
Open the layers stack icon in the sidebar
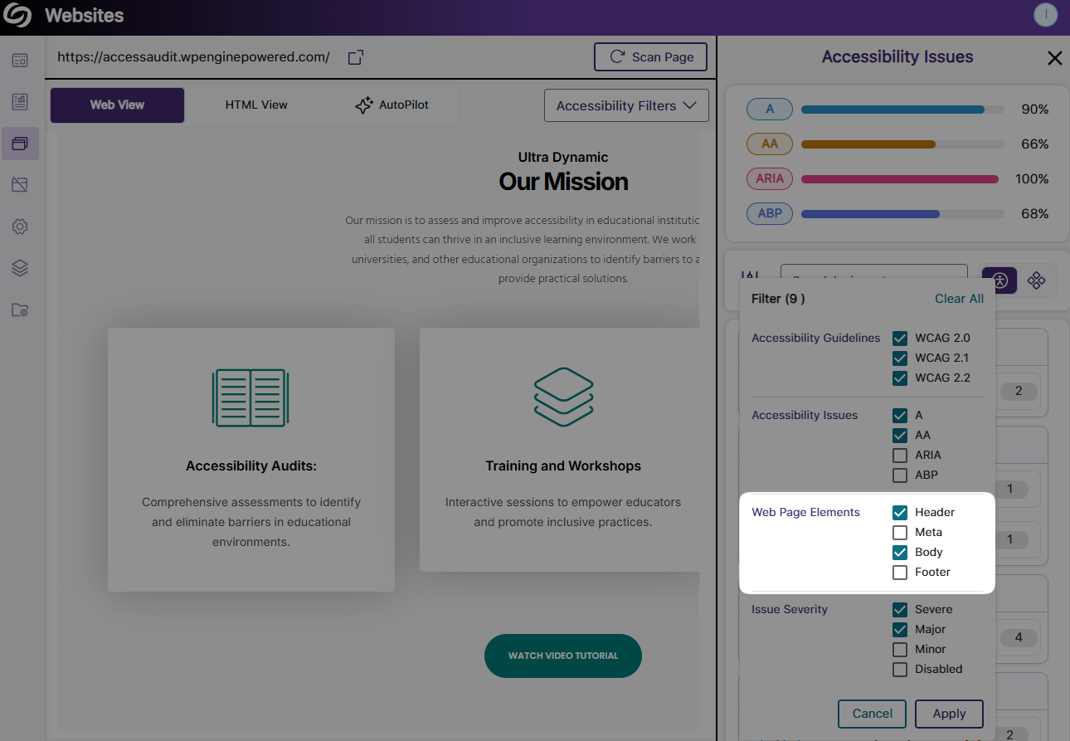point(20,268)
